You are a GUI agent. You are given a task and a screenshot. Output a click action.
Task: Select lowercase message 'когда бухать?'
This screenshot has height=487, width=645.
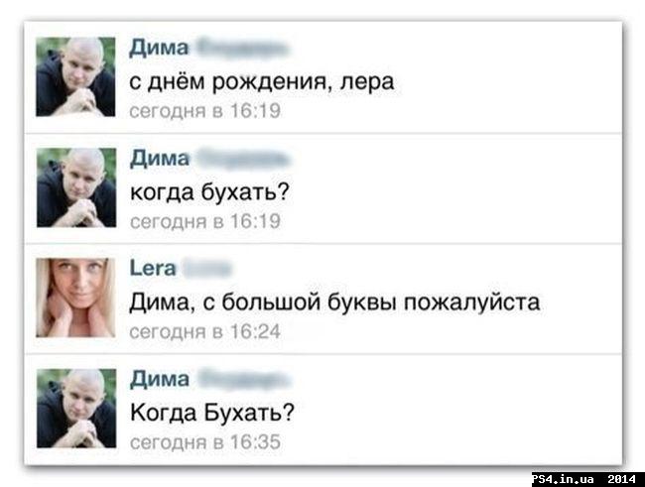209,192
